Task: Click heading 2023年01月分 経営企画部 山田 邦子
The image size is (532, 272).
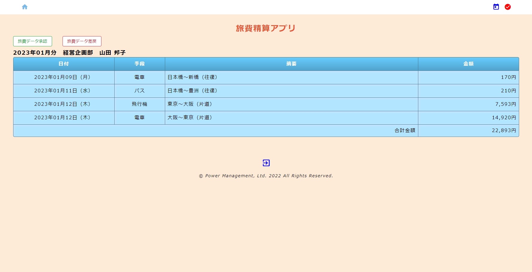Action: click(x=69, y=53)
